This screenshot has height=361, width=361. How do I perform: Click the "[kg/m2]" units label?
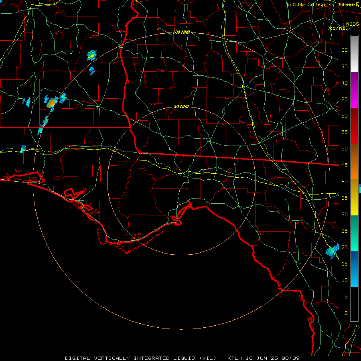(x=337, y=28)
